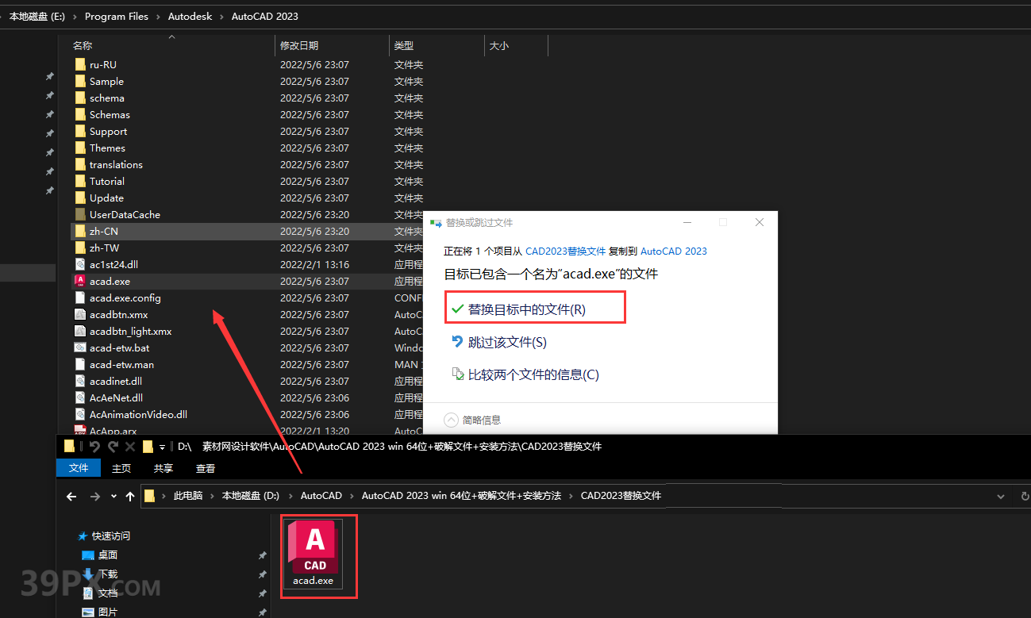The width and height of the screenshot is (1031, 618).
Task: Select schema folder (lowercase) icon
Action: pyautogui.click(x=79, y=98)
